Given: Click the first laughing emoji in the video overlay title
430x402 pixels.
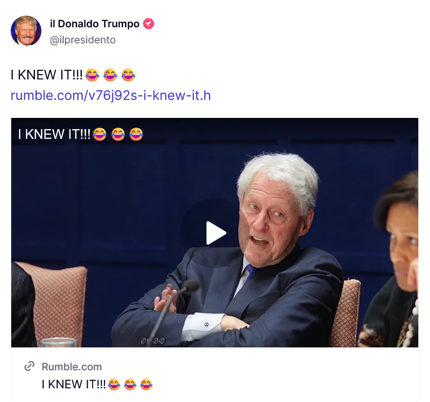Looking at the screenshot, I should pos(100,134).
